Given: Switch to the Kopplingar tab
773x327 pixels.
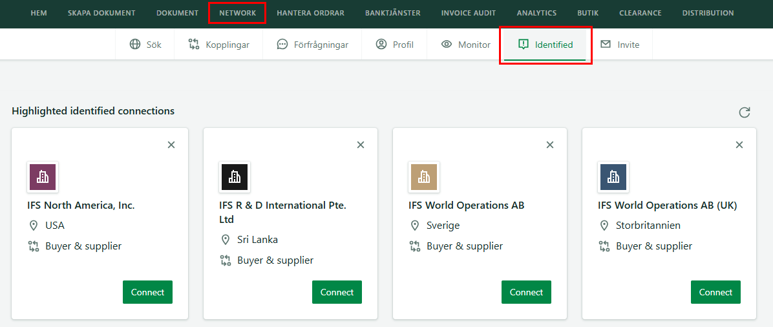Looking at the screenshot, I should pos(218,45).
